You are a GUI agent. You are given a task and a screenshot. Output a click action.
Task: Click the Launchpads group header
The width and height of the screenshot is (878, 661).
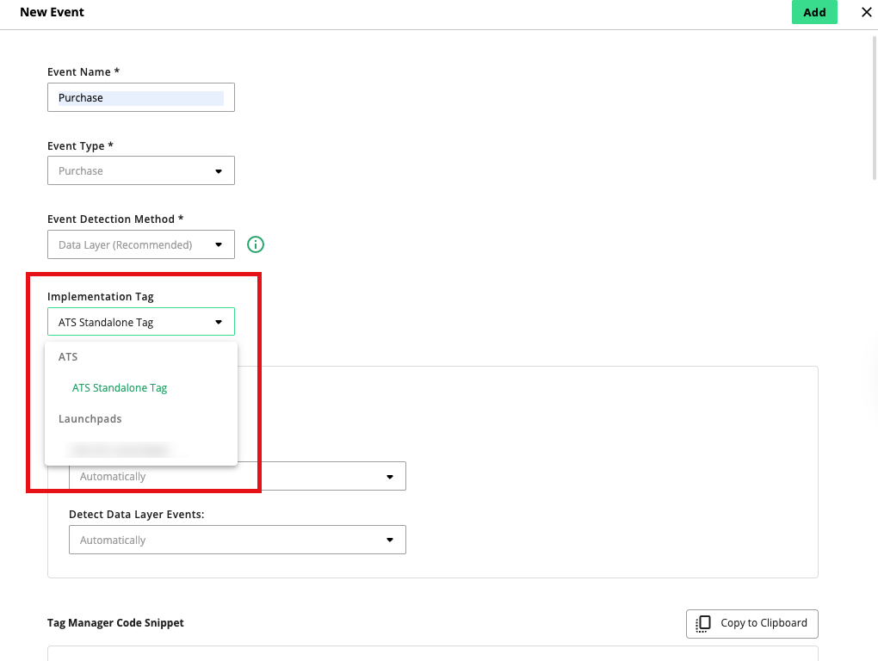click(x=90, y=419)
